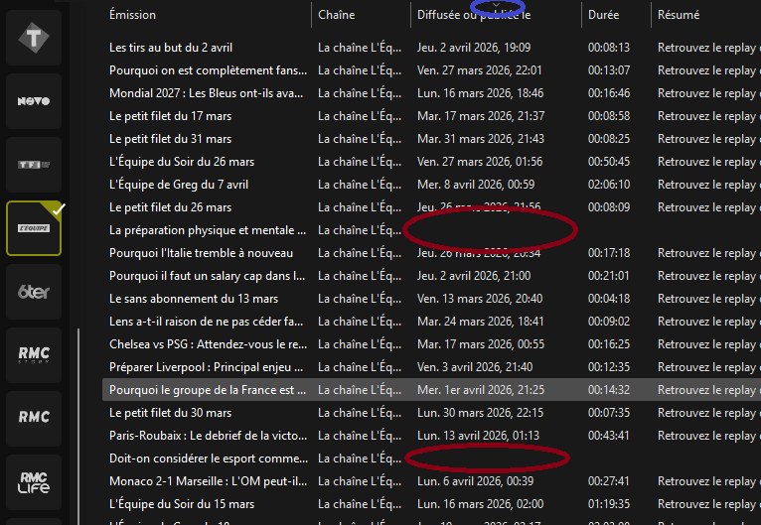Viewport: 761px width, 525px height.
Task: Select Paris-Roubaix debrief row
Action: point(207,436)
